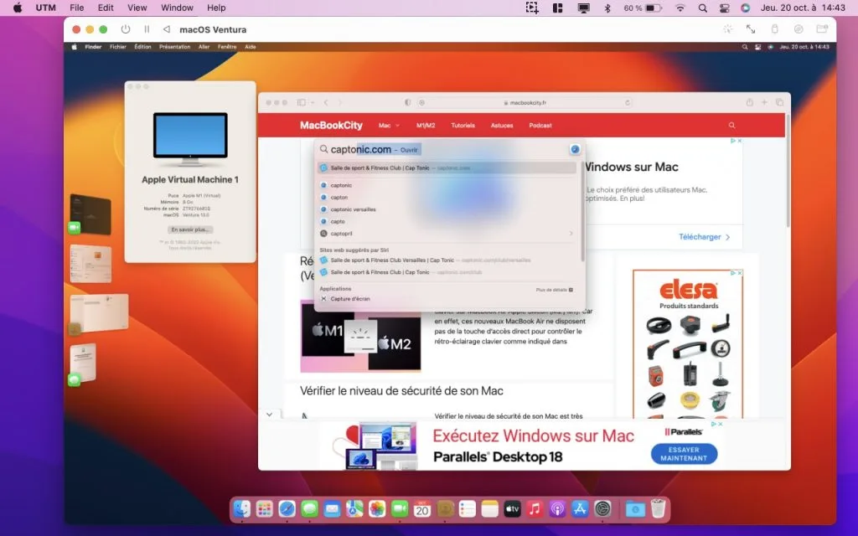Open the UTM File menu
This screenshot has width=858, height=536.
(x=76, y=8)
